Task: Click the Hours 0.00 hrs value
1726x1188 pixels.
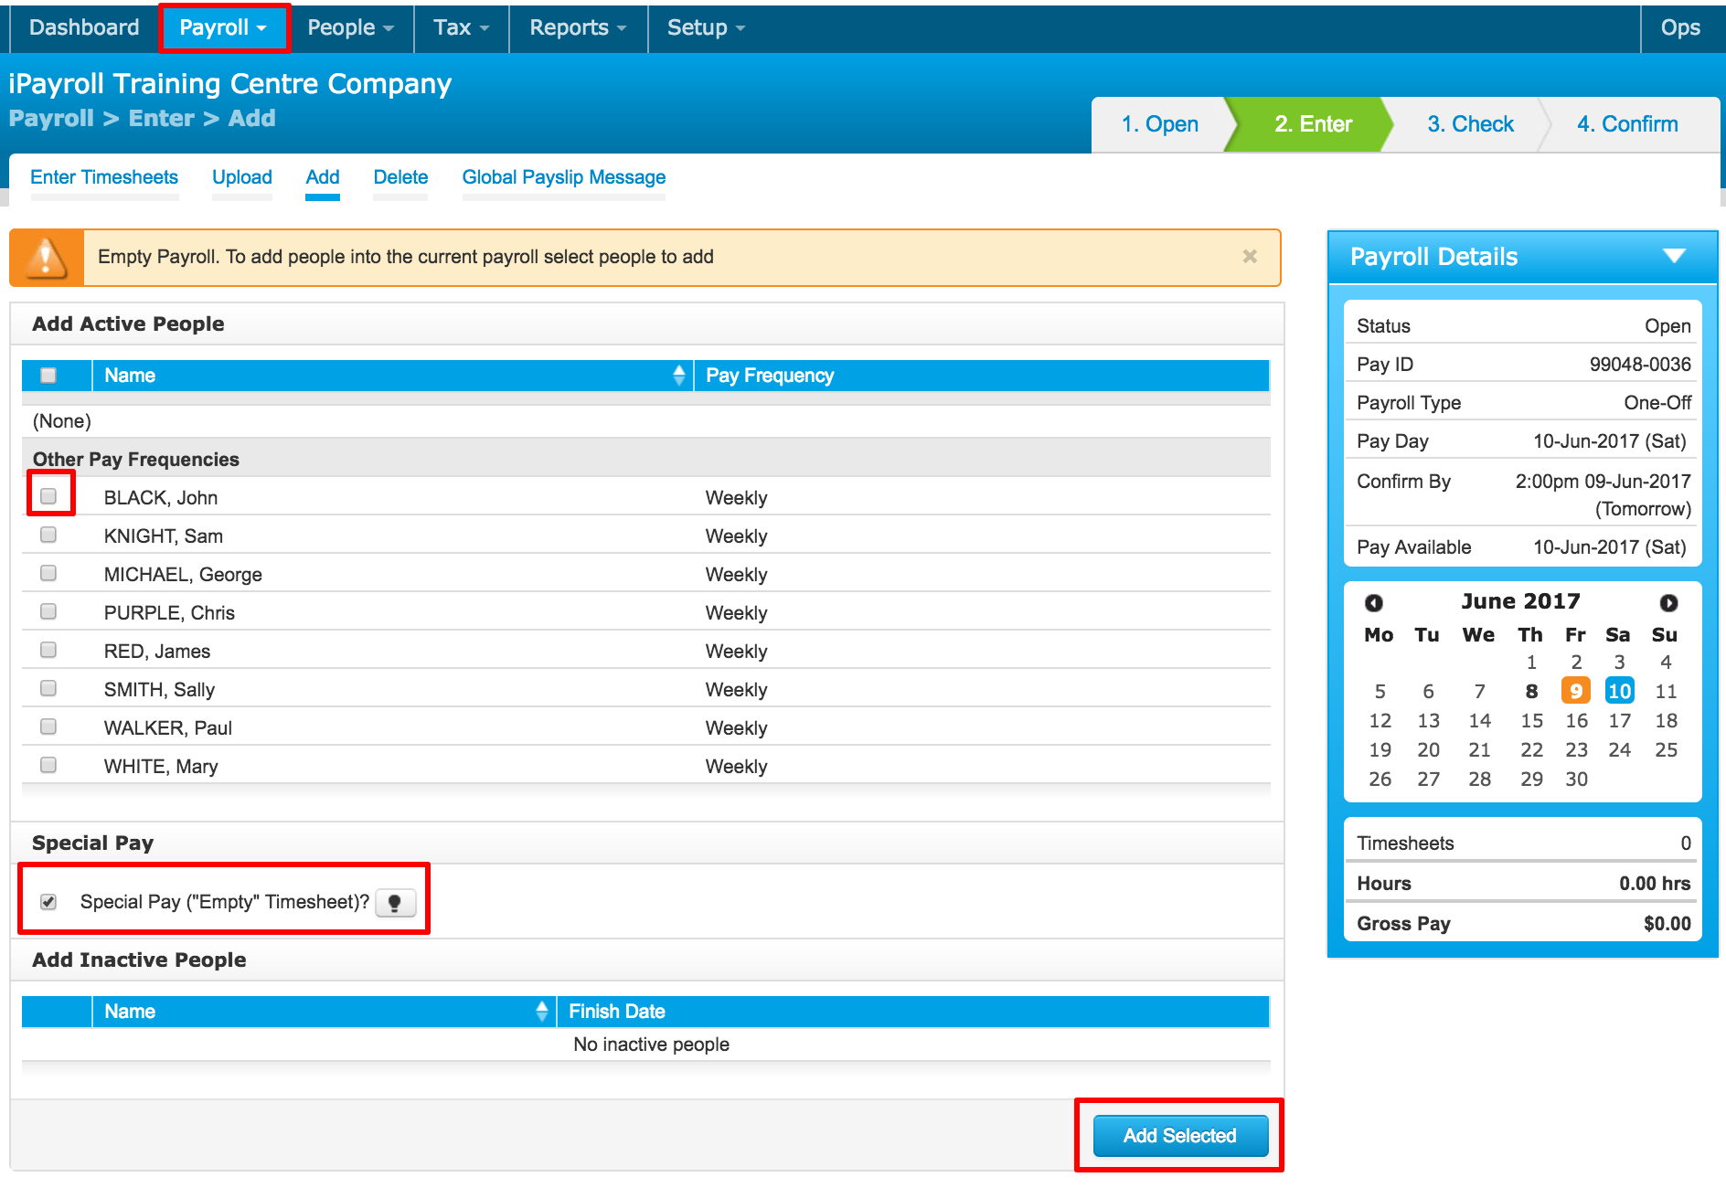Action: 1655,884
